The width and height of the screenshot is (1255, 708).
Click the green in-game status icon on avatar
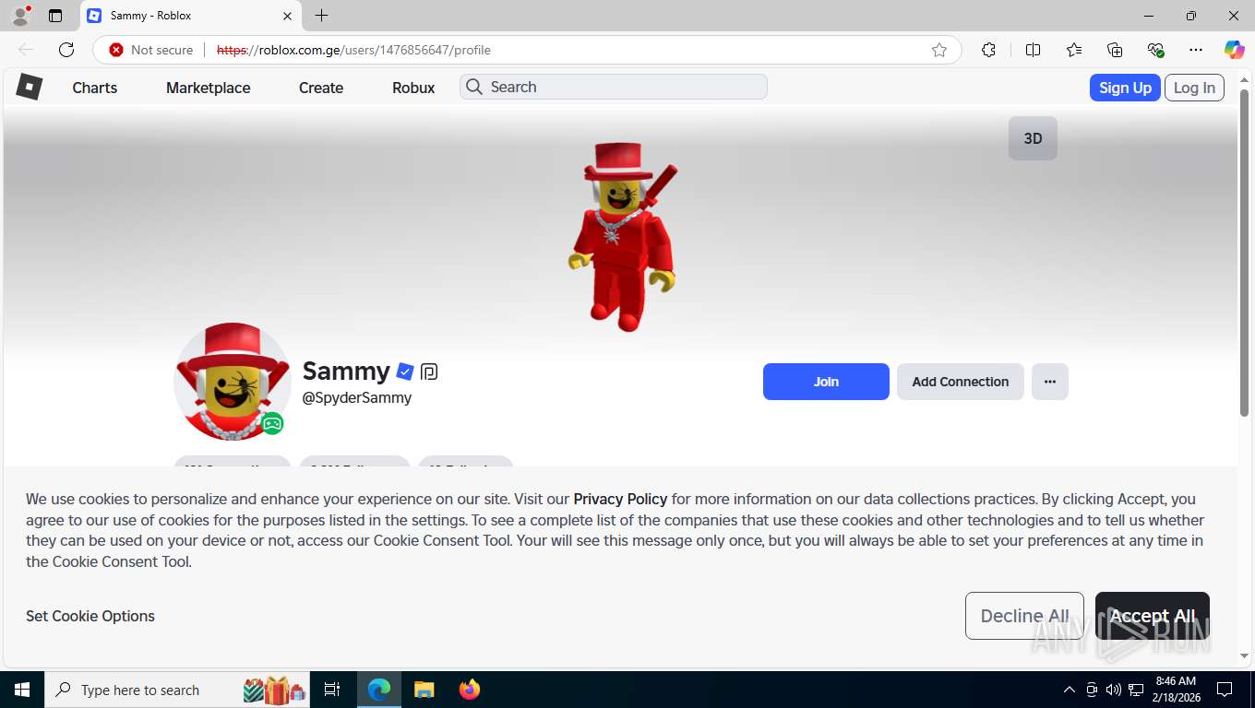272,424
